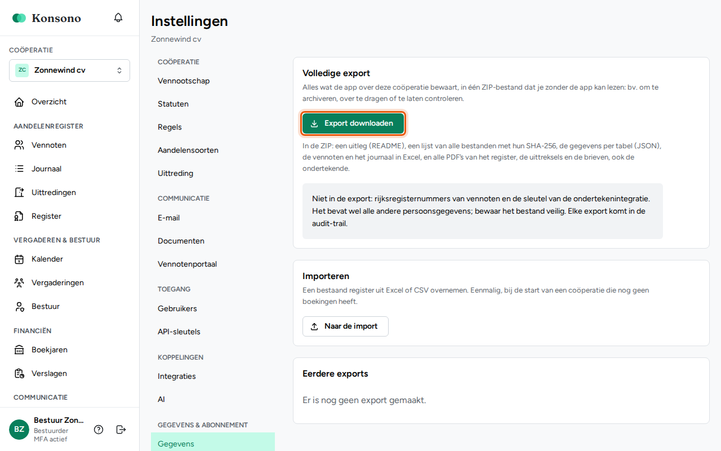Click the BZ user avatar
721x451 pixels.
tap(19, 430)
